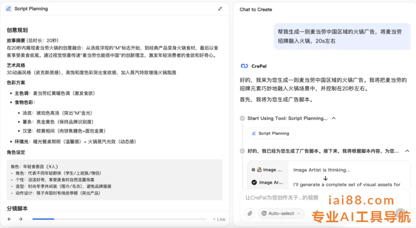Click the 主色调 bullet line

coord(55,93)
